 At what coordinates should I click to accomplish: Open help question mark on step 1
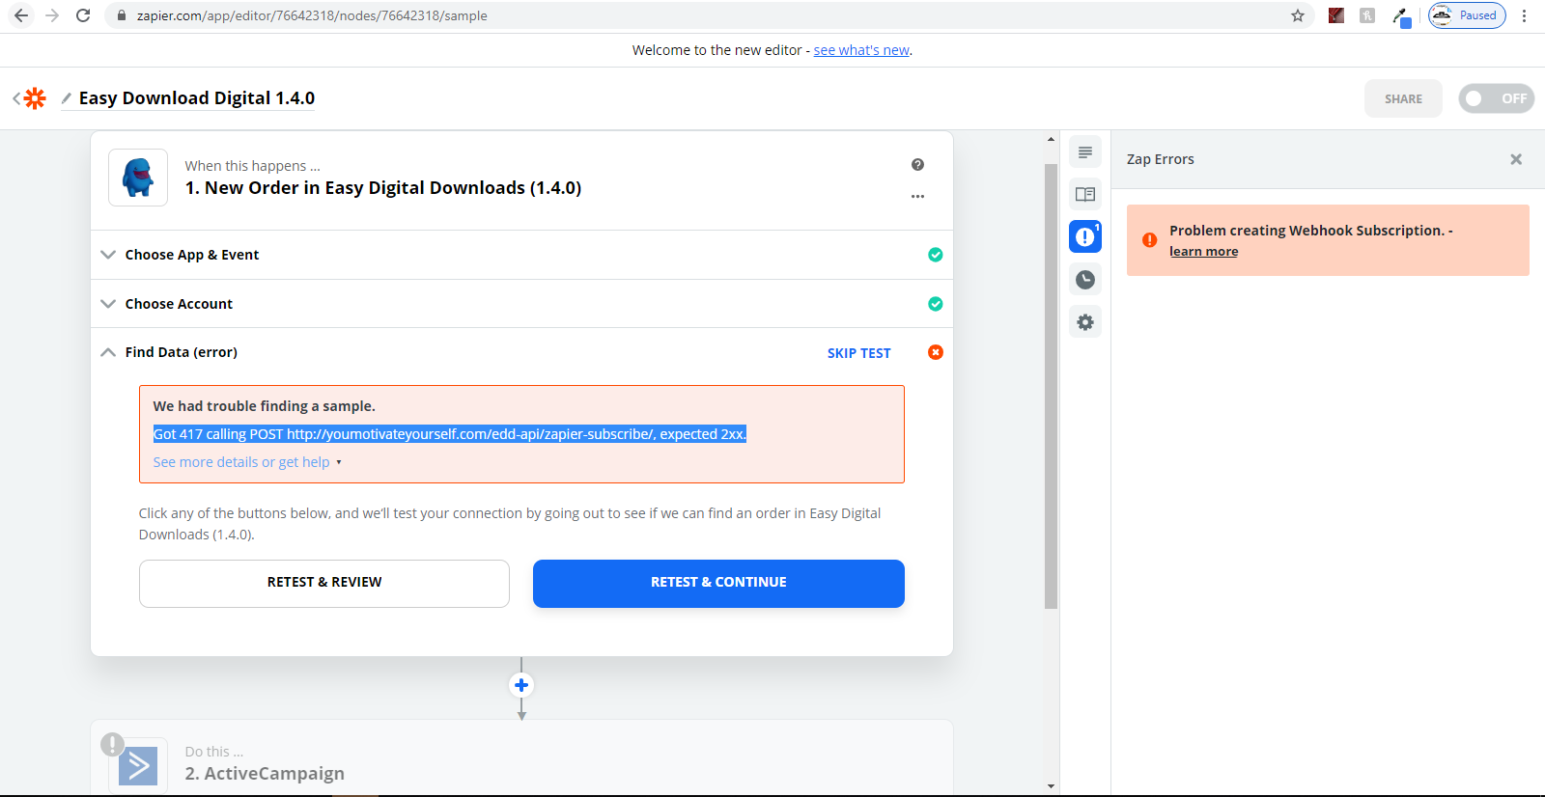click(x=917, y=165)
